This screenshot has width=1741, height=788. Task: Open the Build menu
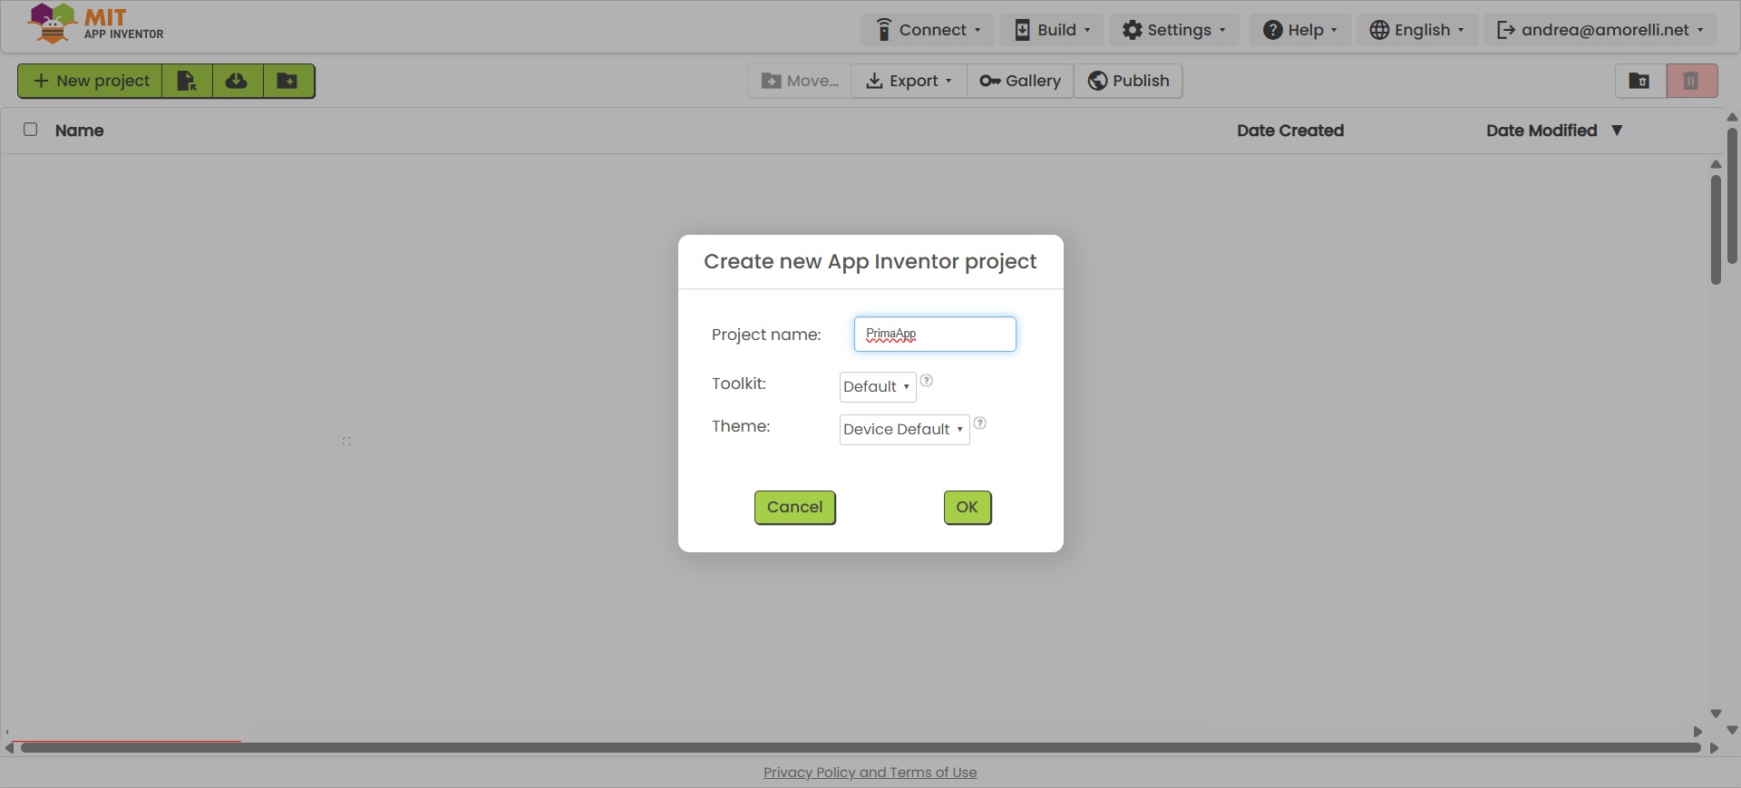(x=1051, y=30)
